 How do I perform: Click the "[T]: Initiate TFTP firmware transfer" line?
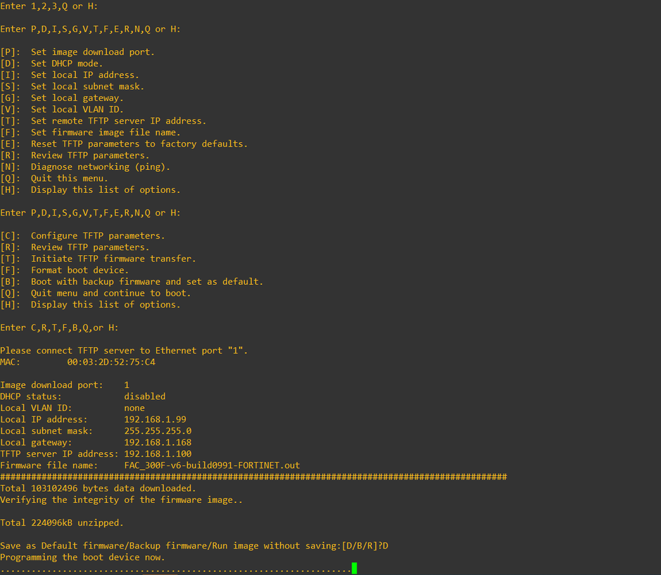[98, 259]
